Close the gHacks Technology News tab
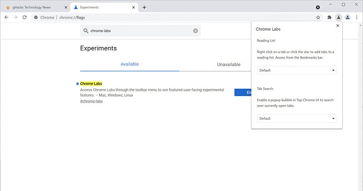The height and width of the screenshot is (191, 363). (x=66, y=7)
